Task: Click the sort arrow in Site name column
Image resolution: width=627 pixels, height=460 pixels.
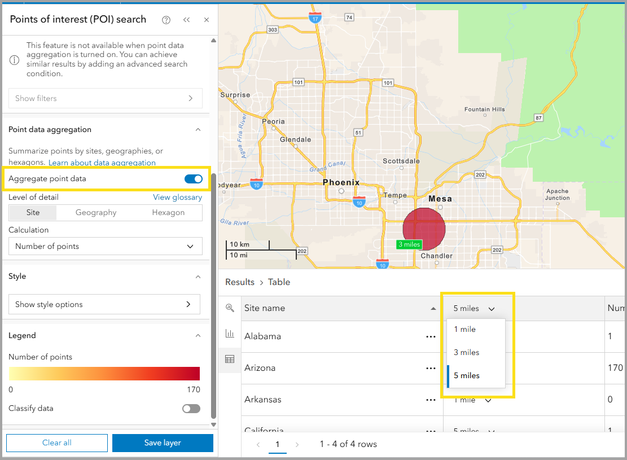Action: 433,309
